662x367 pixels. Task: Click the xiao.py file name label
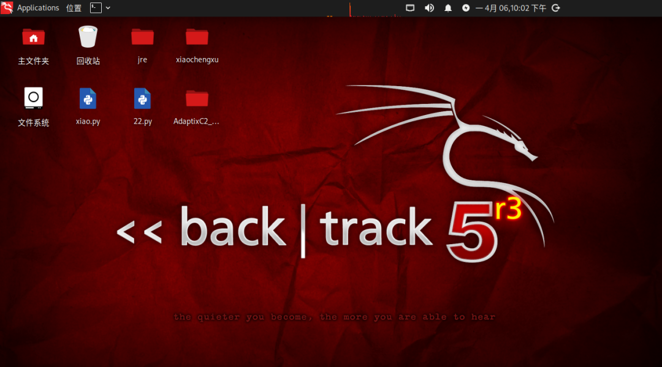88,121
